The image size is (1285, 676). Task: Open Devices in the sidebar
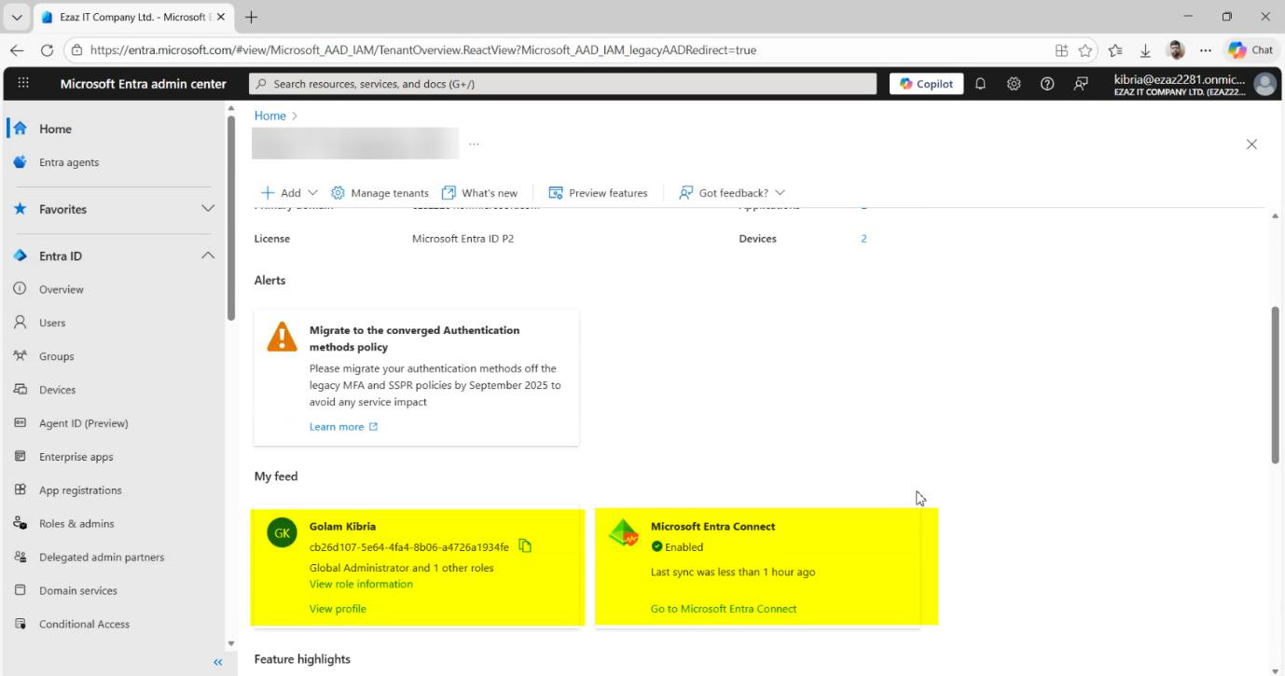point(57,390)
